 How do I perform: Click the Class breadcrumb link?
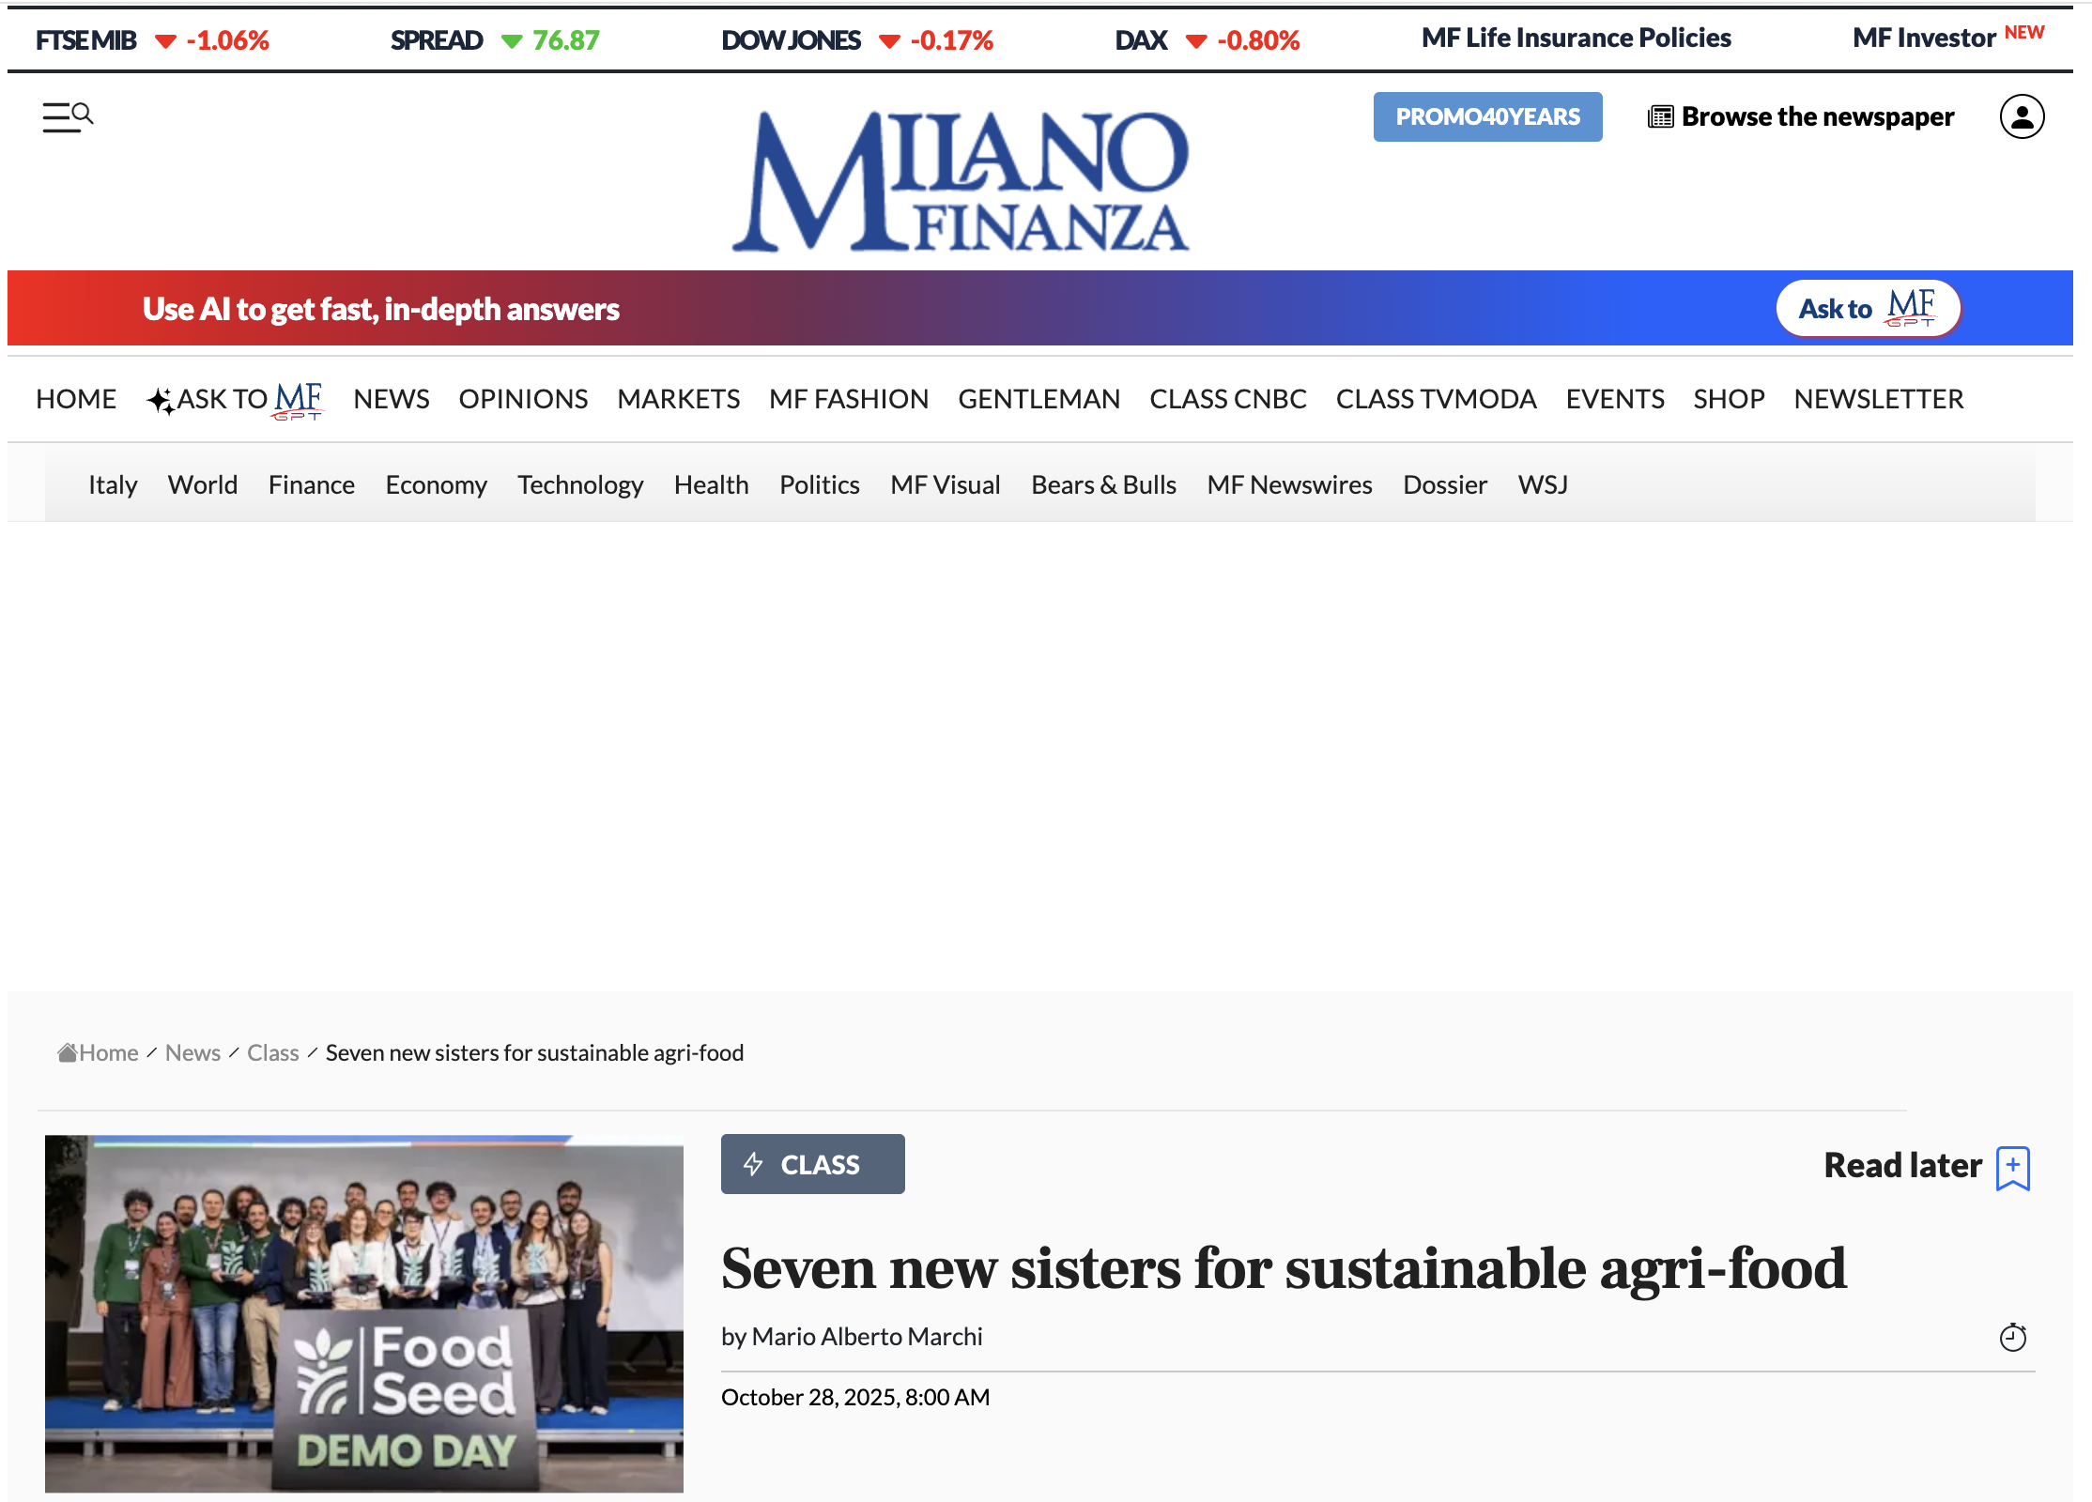tap(273, 1052)
